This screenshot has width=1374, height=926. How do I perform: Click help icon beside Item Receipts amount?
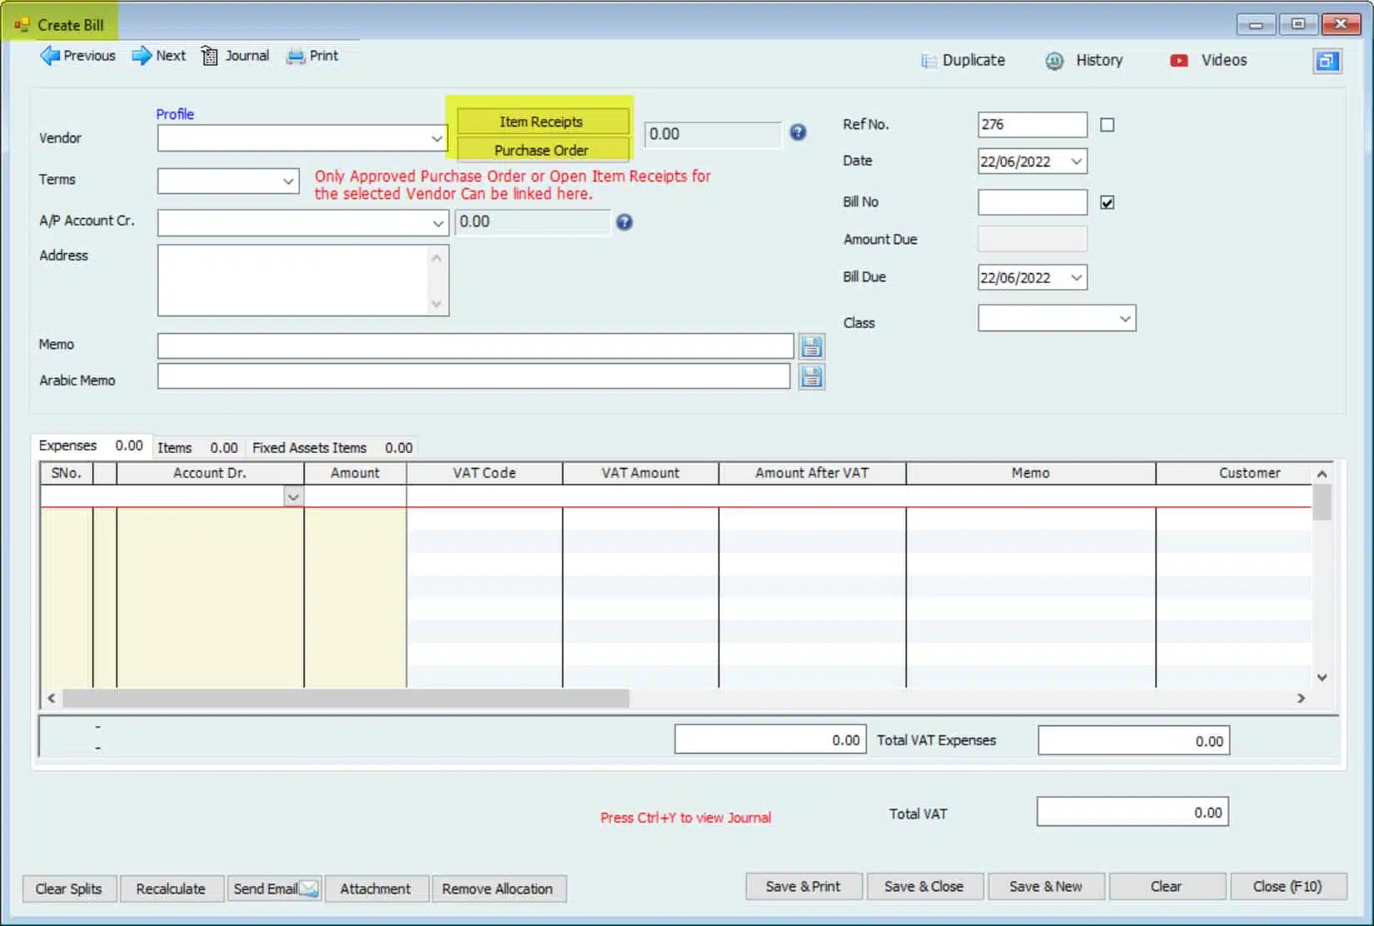(798, 132)
